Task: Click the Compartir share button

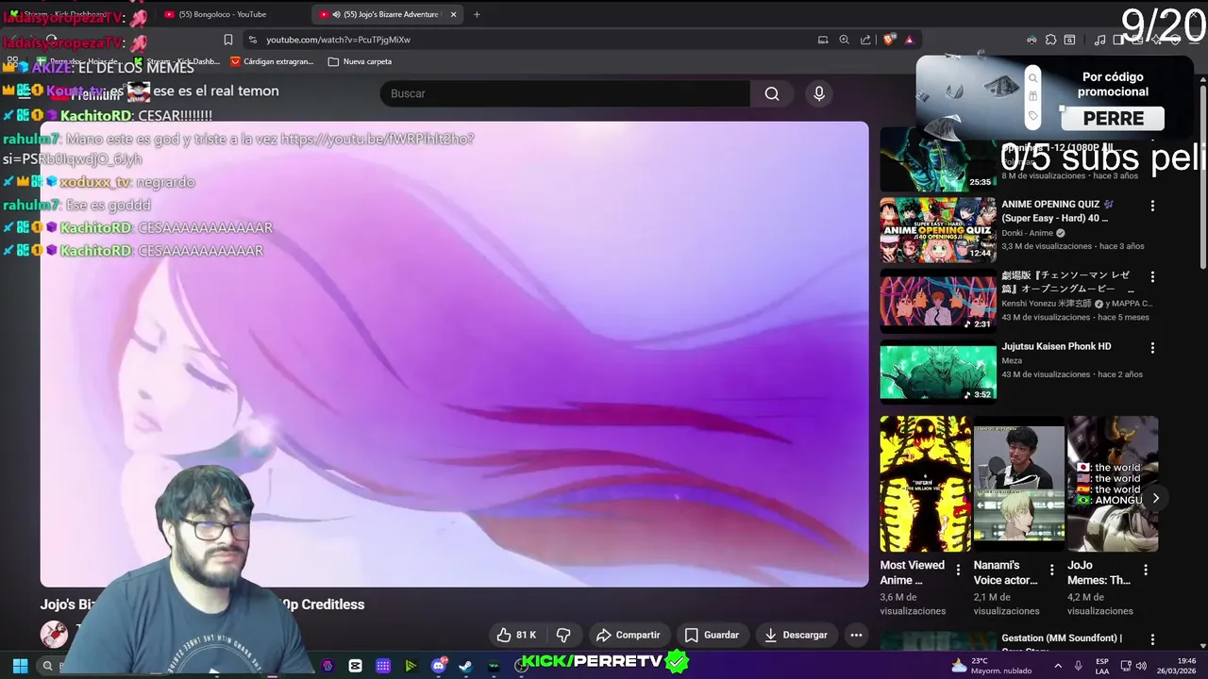Action: (629, 635)
